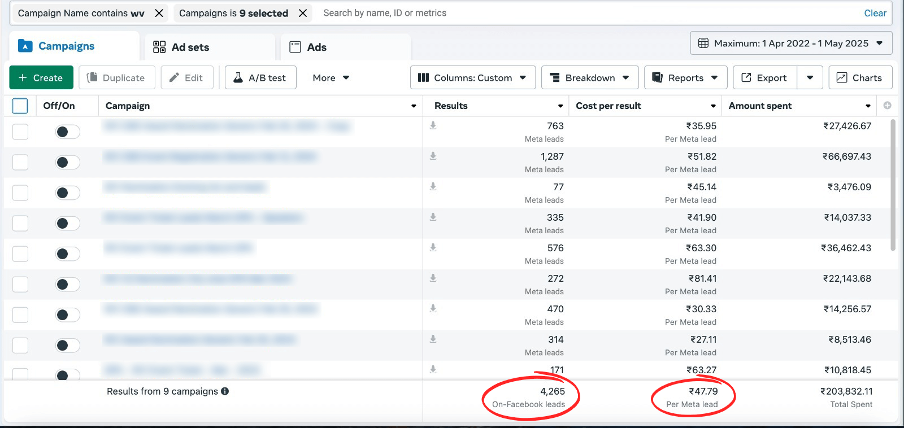Click the green Create button
Screen dimensions: 904x428
41,78
